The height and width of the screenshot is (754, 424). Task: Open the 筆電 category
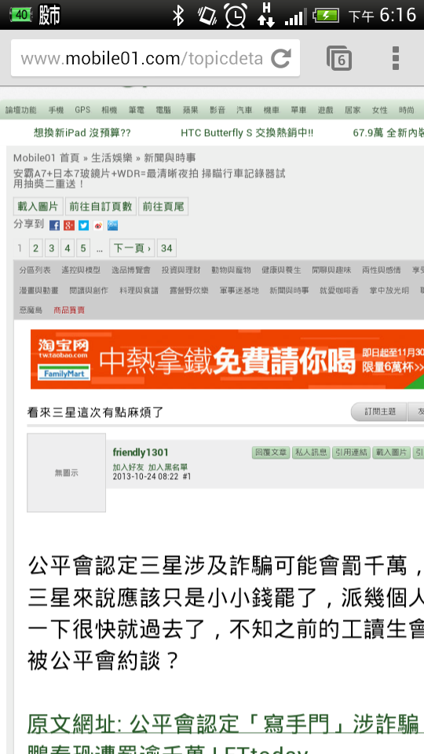click(136, 110)
